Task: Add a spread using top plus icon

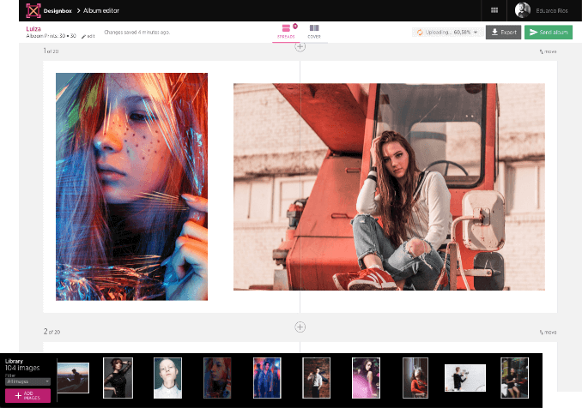Action: coord(300,47)
